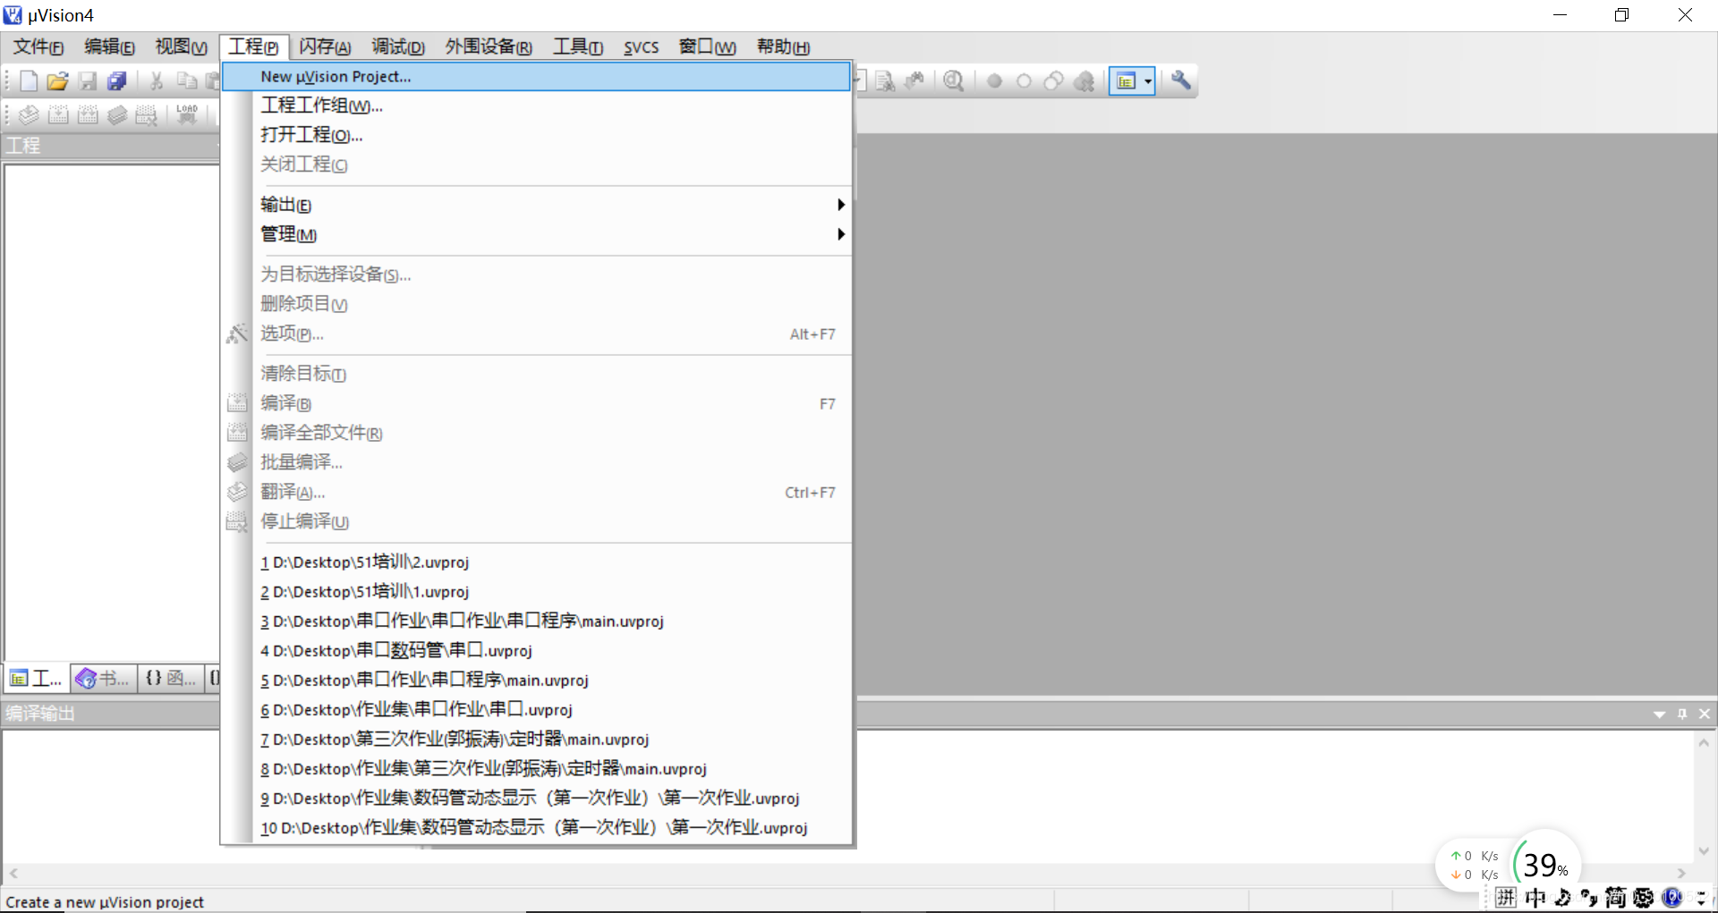Image resolution: width=1718 pixels, height=913 pixels.
Task: Open the 工具(T) menu
Action: (577, 46)
